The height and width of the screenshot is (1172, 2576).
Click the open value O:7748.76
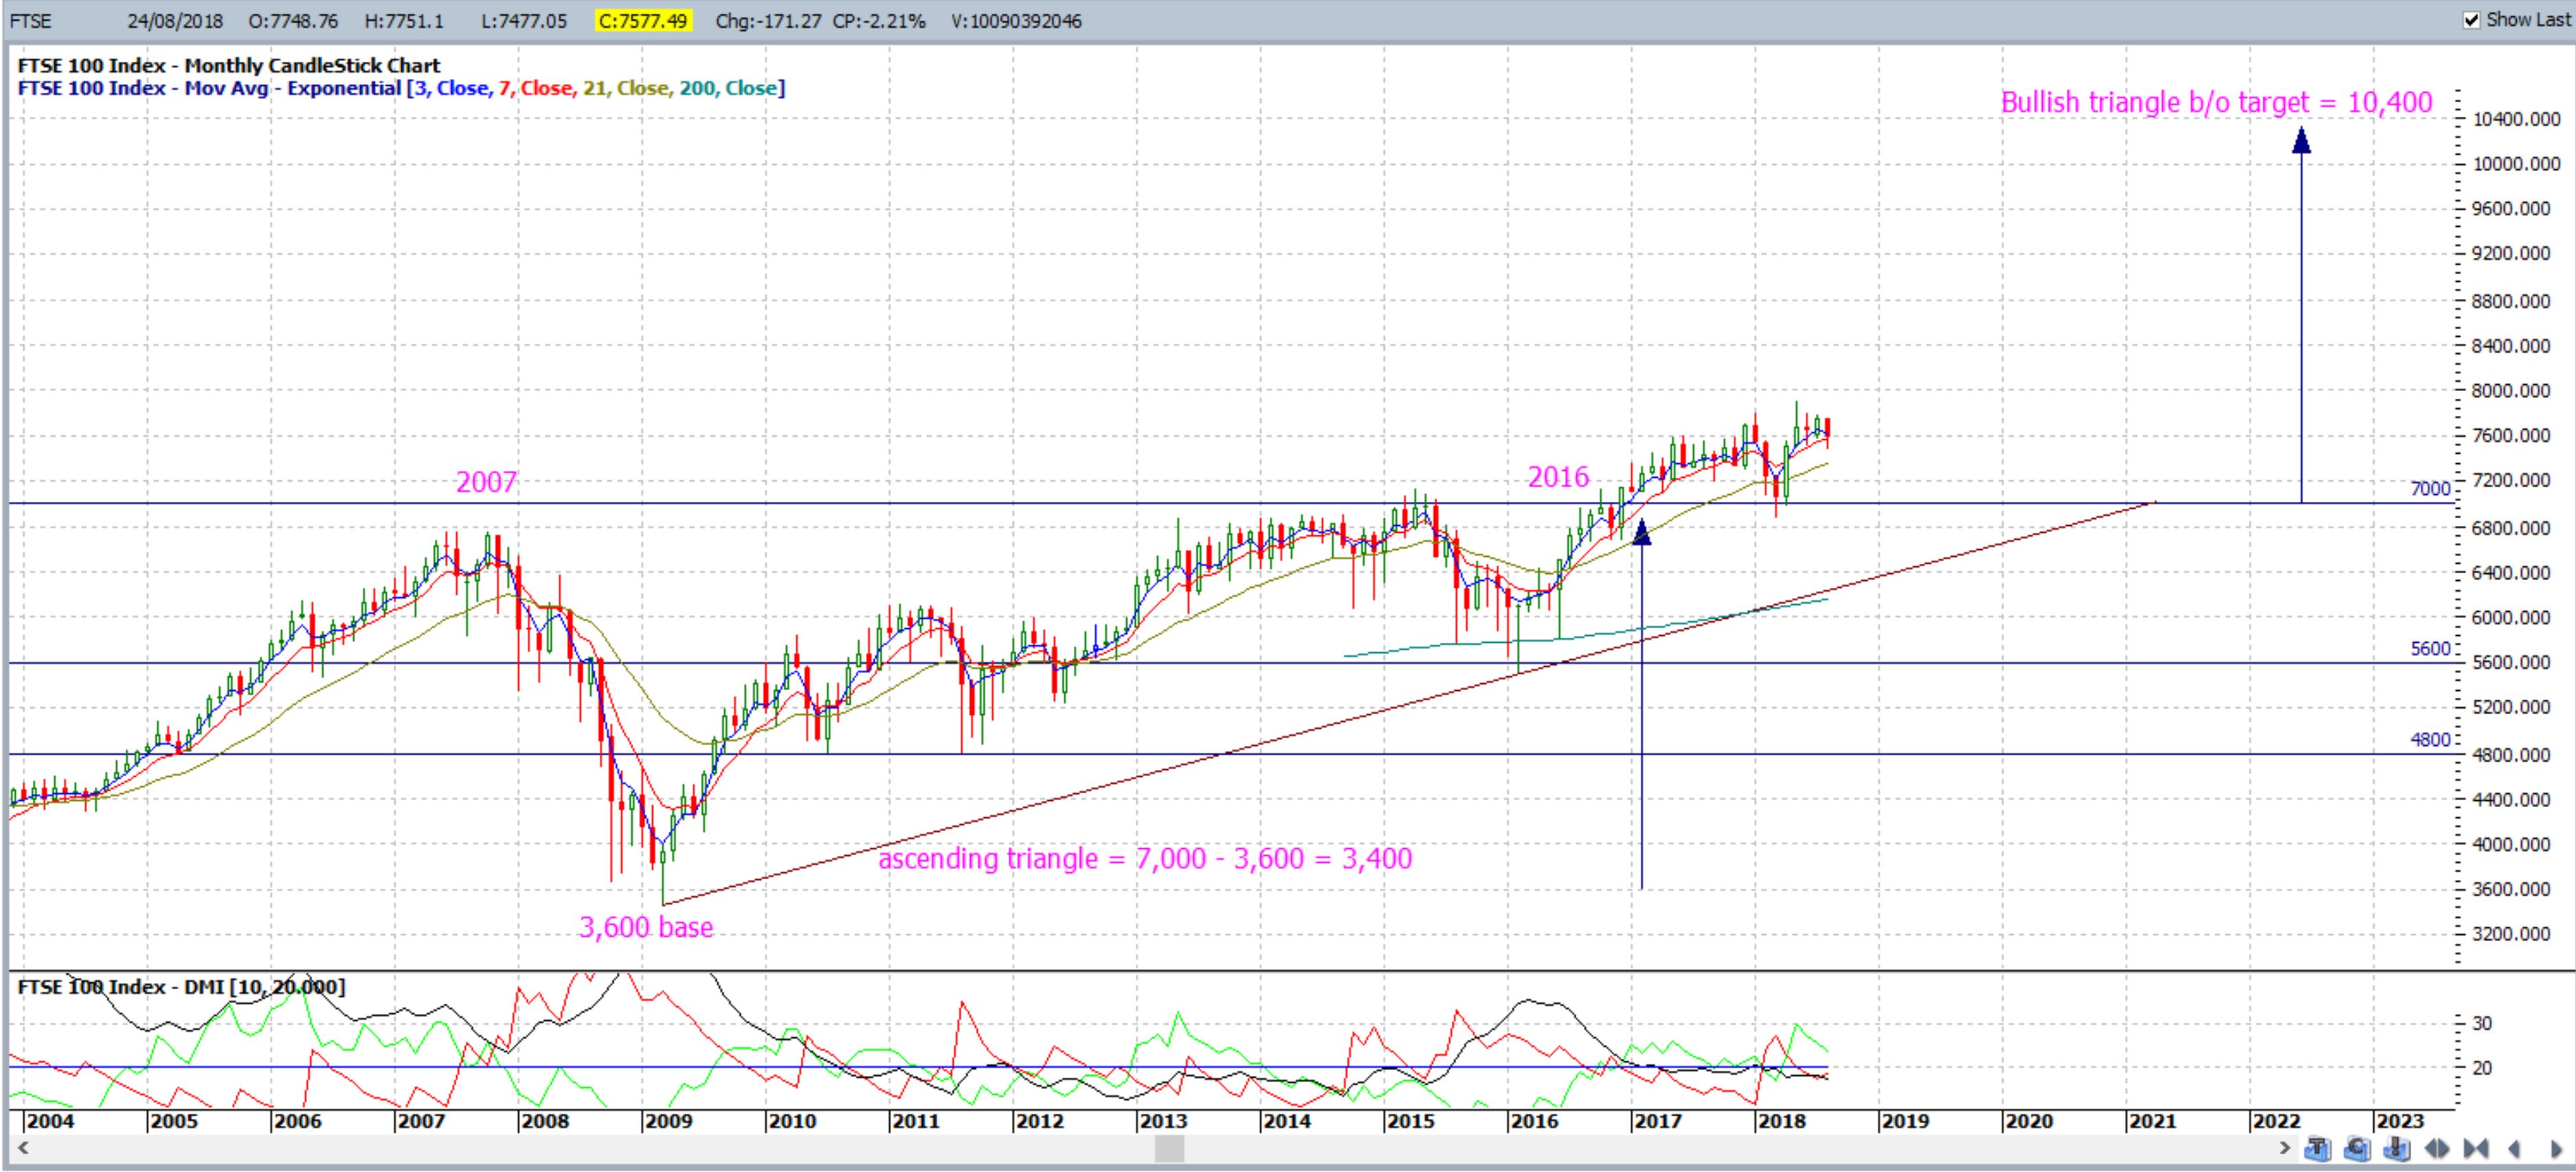[x=293, y=21]
